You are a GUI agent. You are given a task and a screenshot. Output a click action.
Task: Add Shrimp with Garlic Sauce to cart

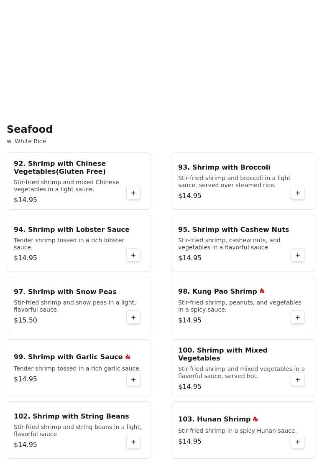click(133, 380)
